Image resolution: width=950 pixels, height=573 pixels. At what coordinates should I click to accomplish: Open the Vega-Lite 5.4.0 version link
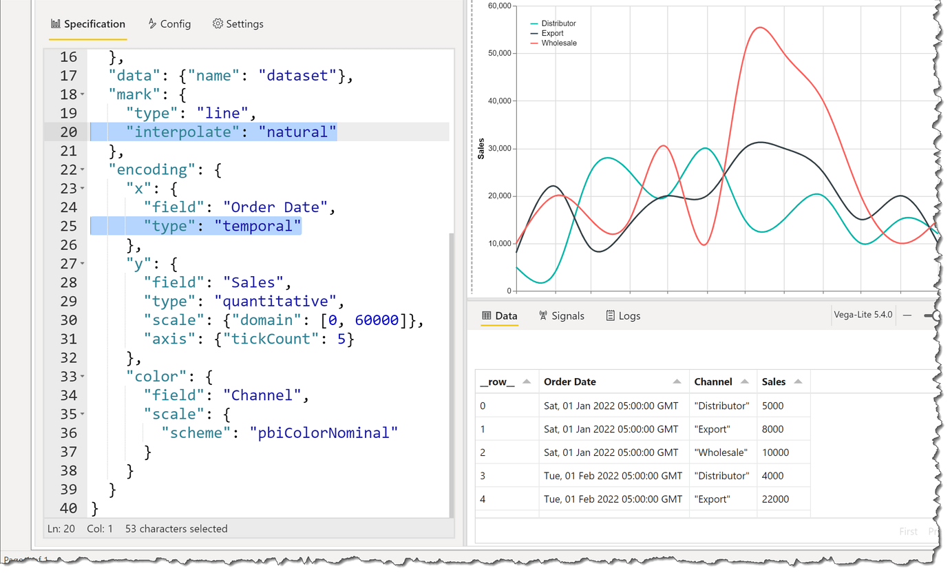click(864, 315)
